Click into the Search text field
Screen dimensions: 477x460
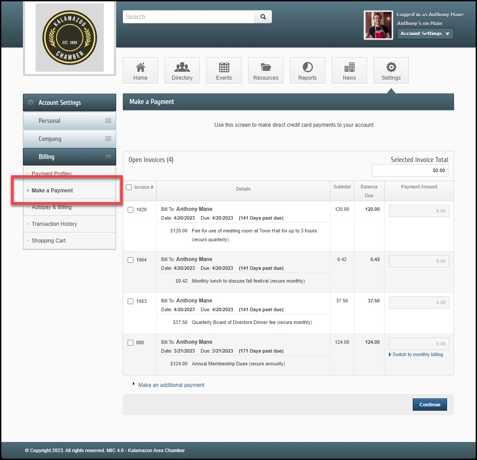tap(189, 17)
